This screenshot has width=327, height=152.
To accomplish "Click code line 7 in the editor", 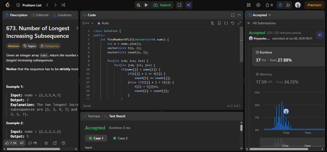I will click(166, 57).
